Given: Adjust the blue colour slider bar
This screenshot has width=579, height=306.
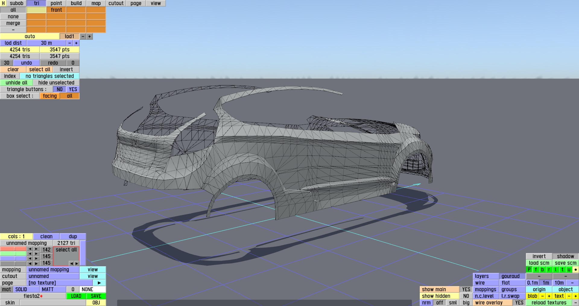Looking at the screenshot, I should click(13, 259).
